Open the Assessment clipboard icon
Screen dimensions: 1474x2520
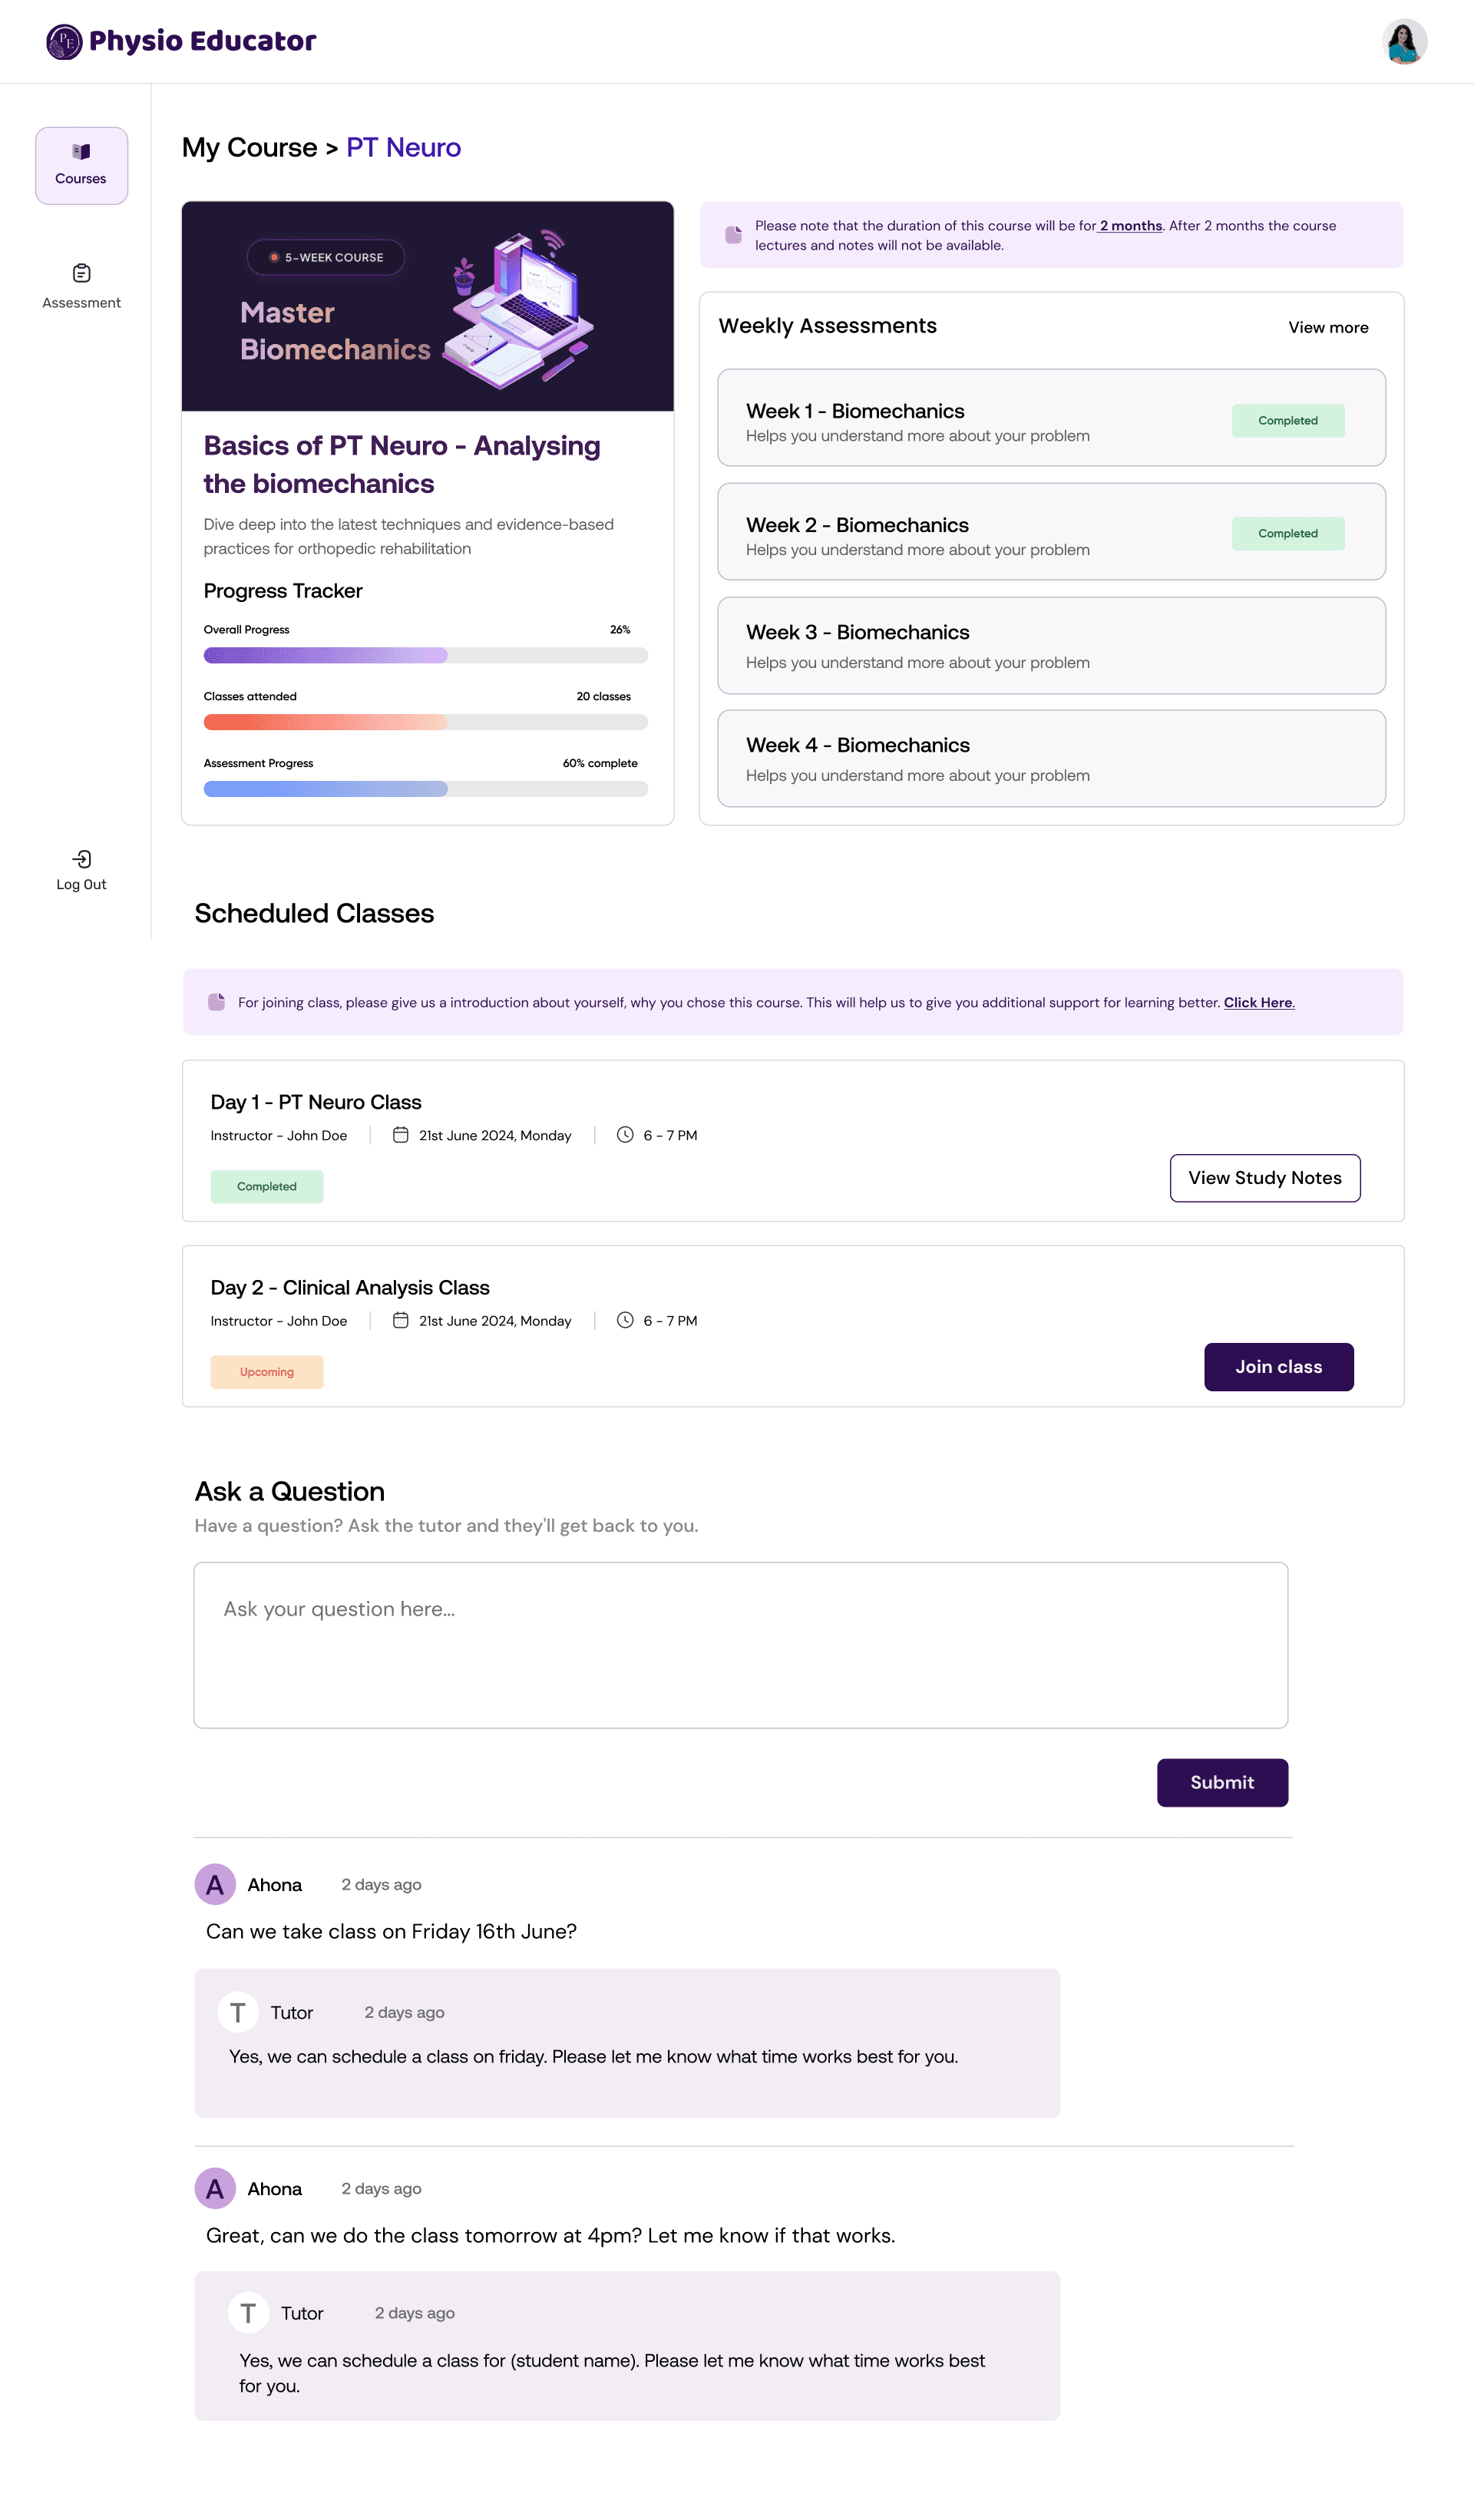[x=82, y=273]
